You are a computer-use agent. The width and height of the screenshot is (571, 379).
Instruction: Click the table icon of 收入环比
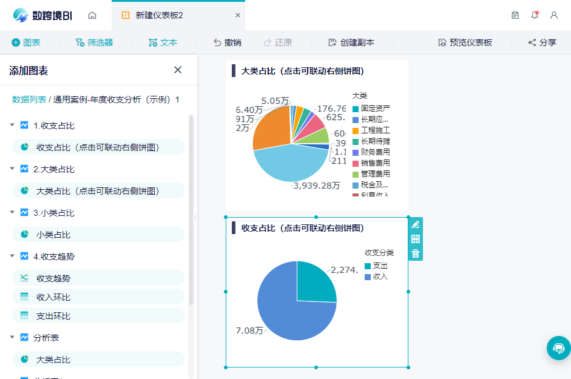[x=24, y=297]
